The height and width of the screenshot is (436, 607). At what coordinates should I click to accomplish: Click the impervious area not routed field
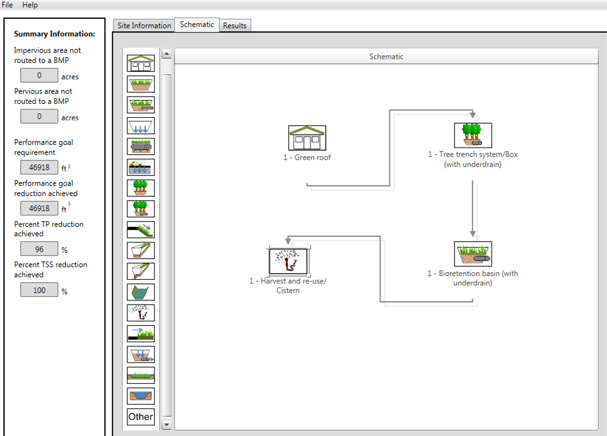click(39, 75)
